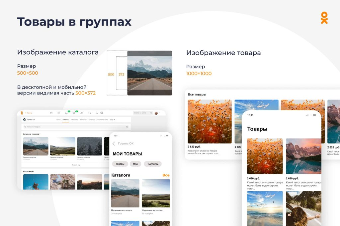
Task: Click the 'Изображение каталога' heading
Action: (58, 52)
